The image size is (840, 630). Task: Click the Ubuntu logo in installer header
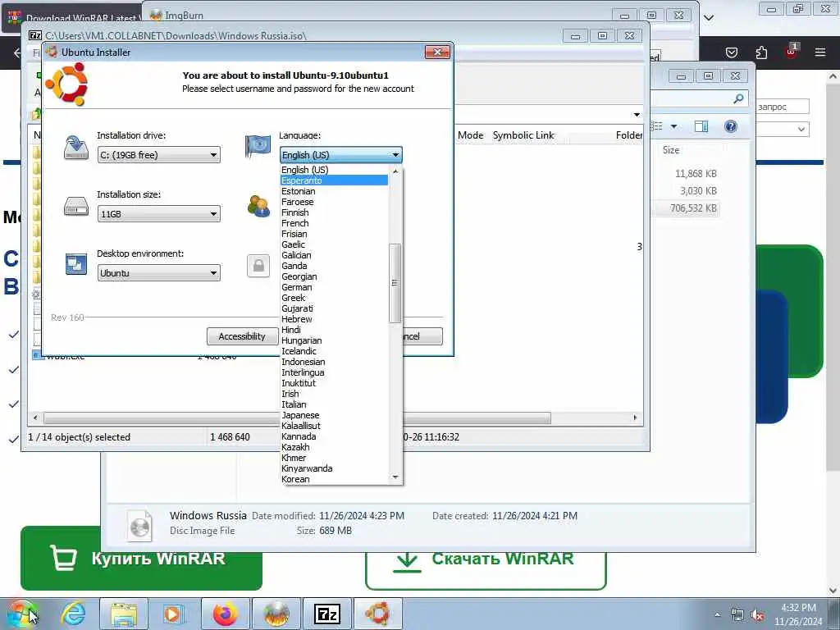(66, 84)
